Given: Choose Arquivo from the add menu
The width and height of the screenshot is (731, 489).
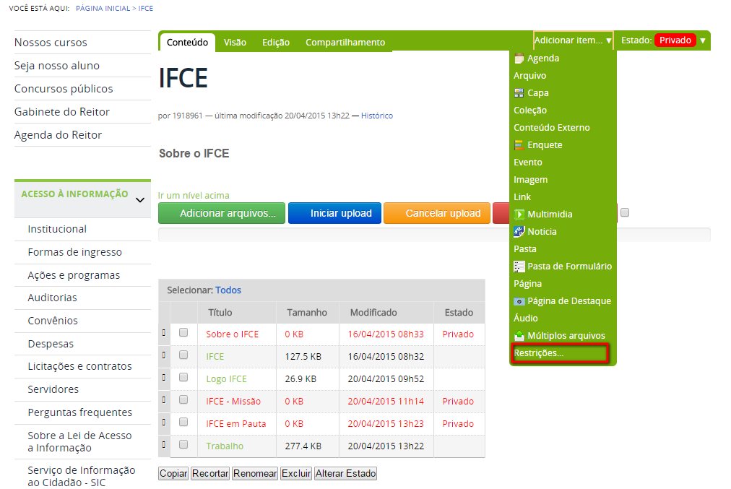Looking at the screenshot, I should [x=529, y=76].
